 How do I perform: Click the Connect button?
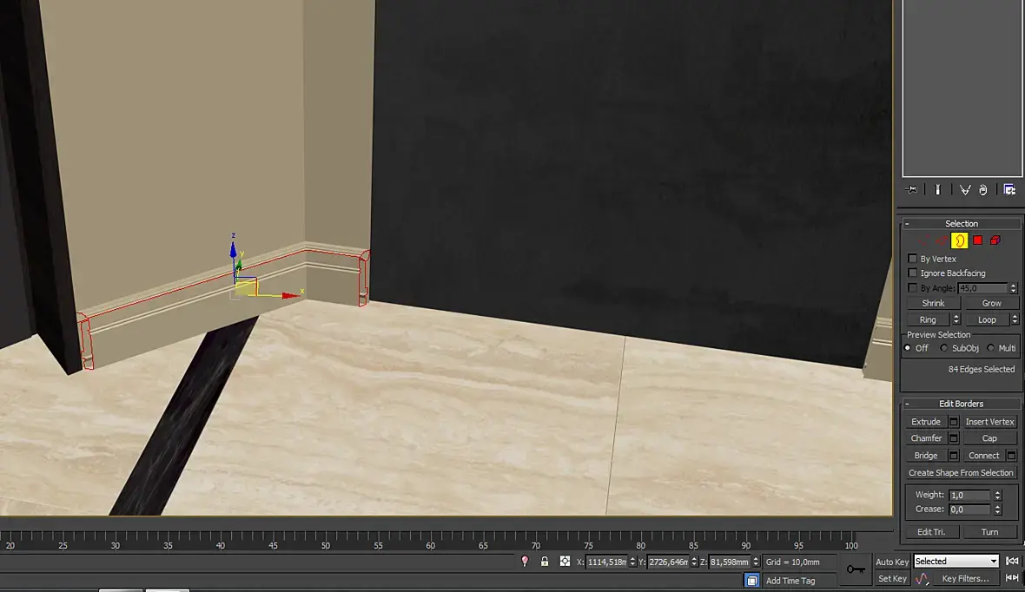click(984, 456)
